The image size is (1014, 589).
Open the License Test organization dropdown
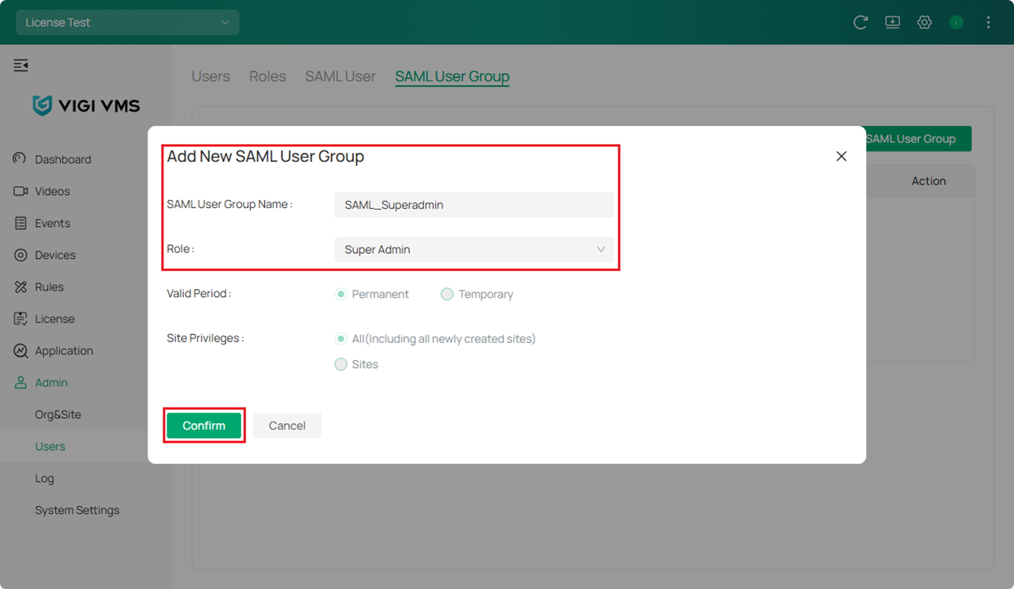[x=127, y=22]
